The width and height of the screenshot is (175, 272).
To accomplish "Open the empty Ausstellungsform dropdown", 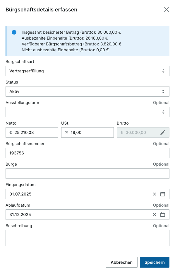I will pos(88,112).
